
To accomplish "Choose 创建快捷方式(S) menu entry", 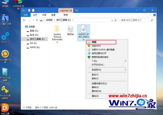I will 107,83.
